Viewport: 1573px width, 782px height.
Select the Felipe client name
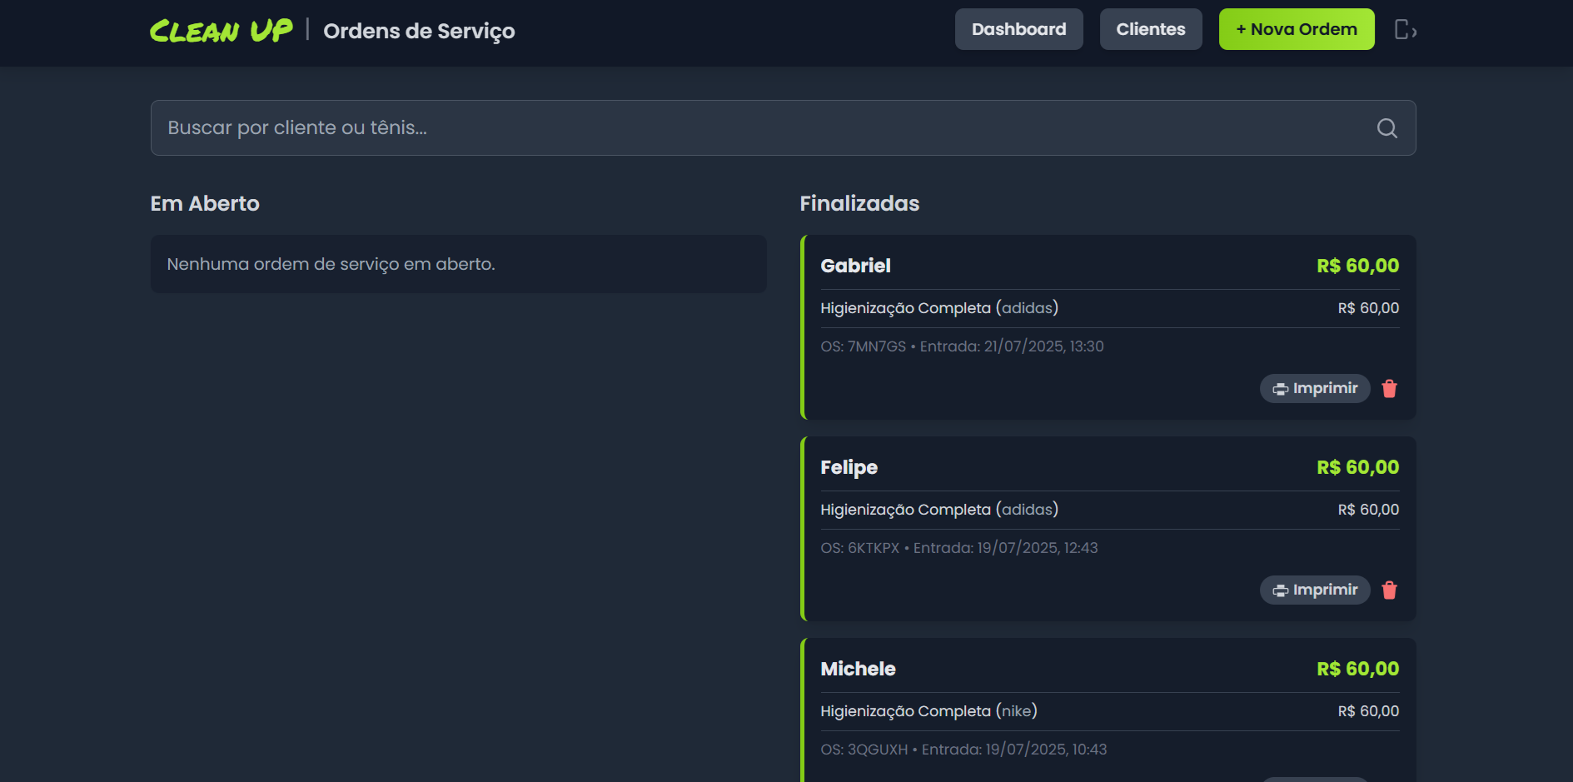(x=849, y=467)
